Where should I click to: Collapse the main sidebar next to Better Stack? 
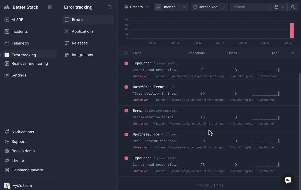click(50, 7)
